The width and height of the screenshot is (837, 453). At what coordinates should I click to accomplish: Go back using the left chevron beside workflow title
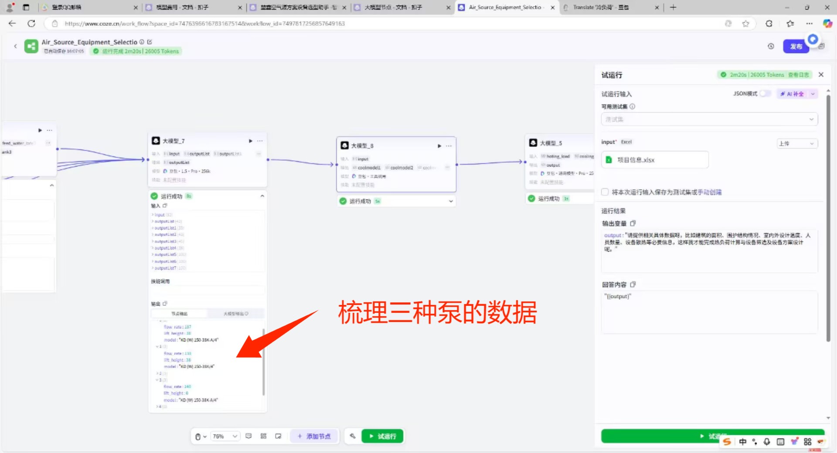pos(15,46)
